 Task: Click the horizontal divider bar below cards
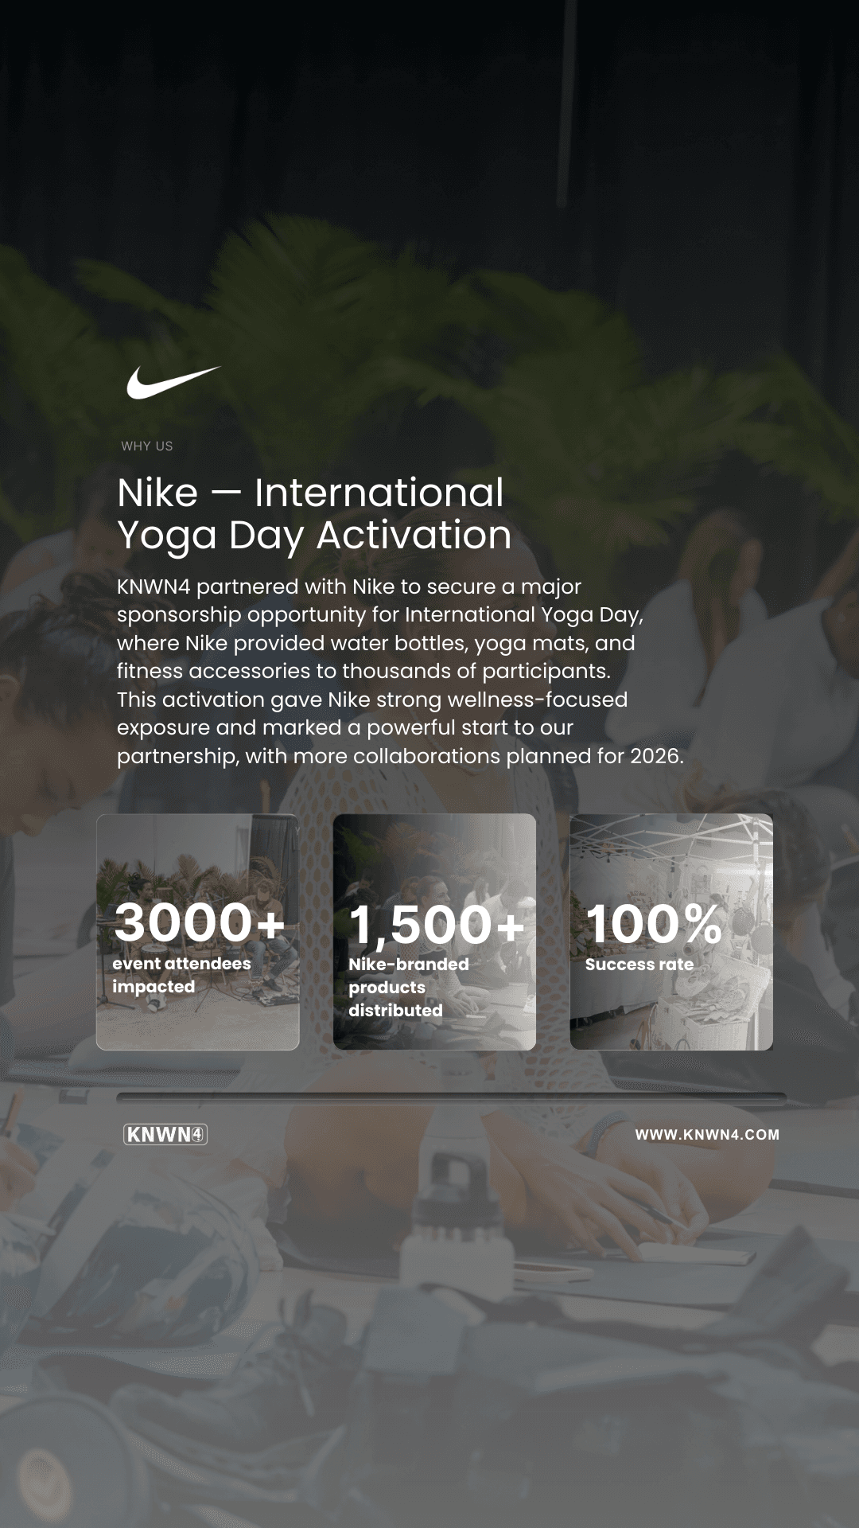451,1099
